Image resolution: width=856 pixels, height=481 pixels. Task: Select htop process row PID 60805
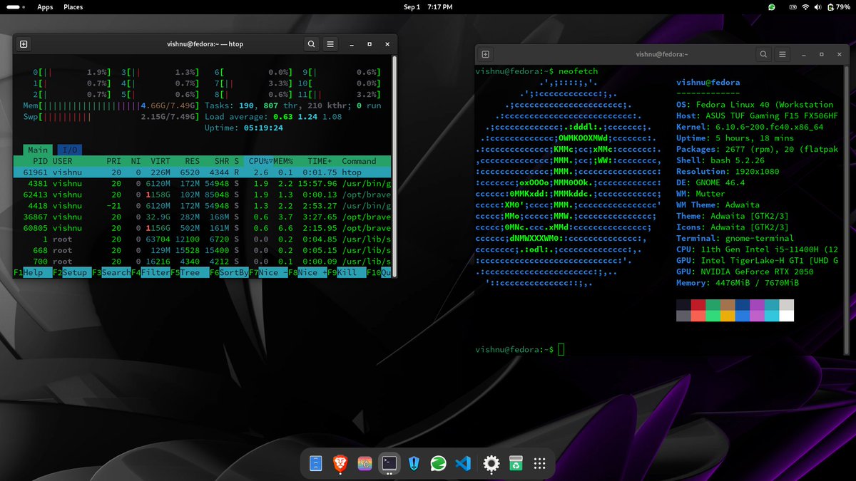pyautogui.click(x=202, y=228)
